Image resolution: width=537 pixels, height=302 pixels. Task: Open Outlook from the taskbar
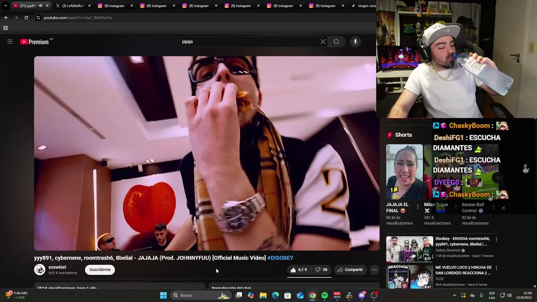click(x=300, y=295)
